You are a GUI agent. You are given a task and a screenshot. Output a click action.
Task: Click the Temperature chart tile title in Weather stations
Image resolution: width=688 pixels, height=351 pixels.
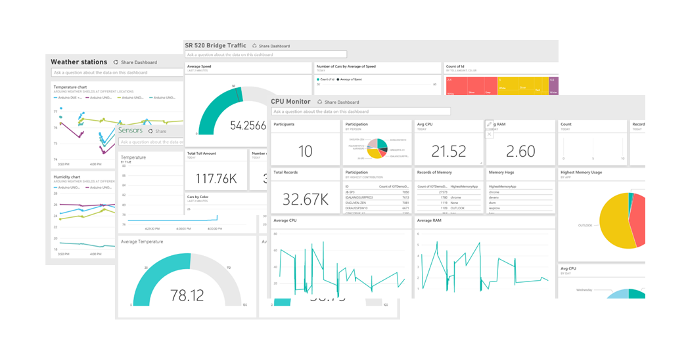point(70,87)
